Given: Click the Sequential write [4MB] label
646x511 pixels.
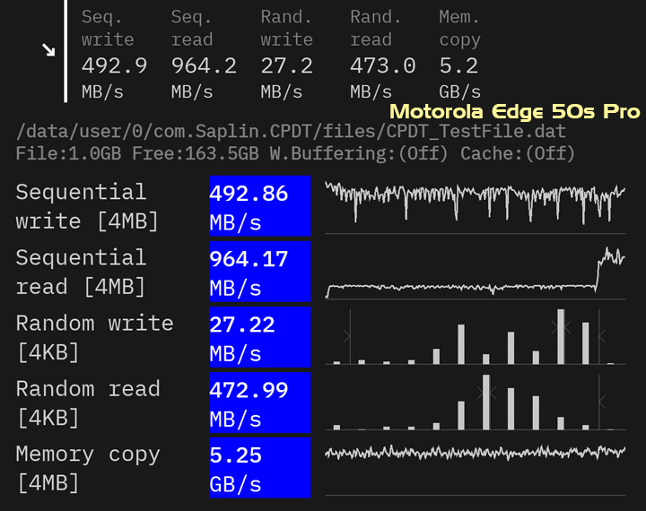Looking at the screenshot, I should [87, 206].
